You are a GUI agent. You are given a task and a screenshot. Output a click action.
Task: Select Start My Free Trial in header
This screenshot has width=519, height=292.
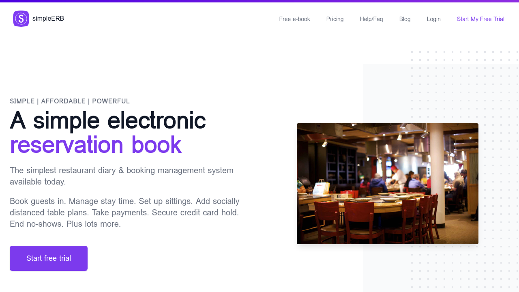coord(480,19)
